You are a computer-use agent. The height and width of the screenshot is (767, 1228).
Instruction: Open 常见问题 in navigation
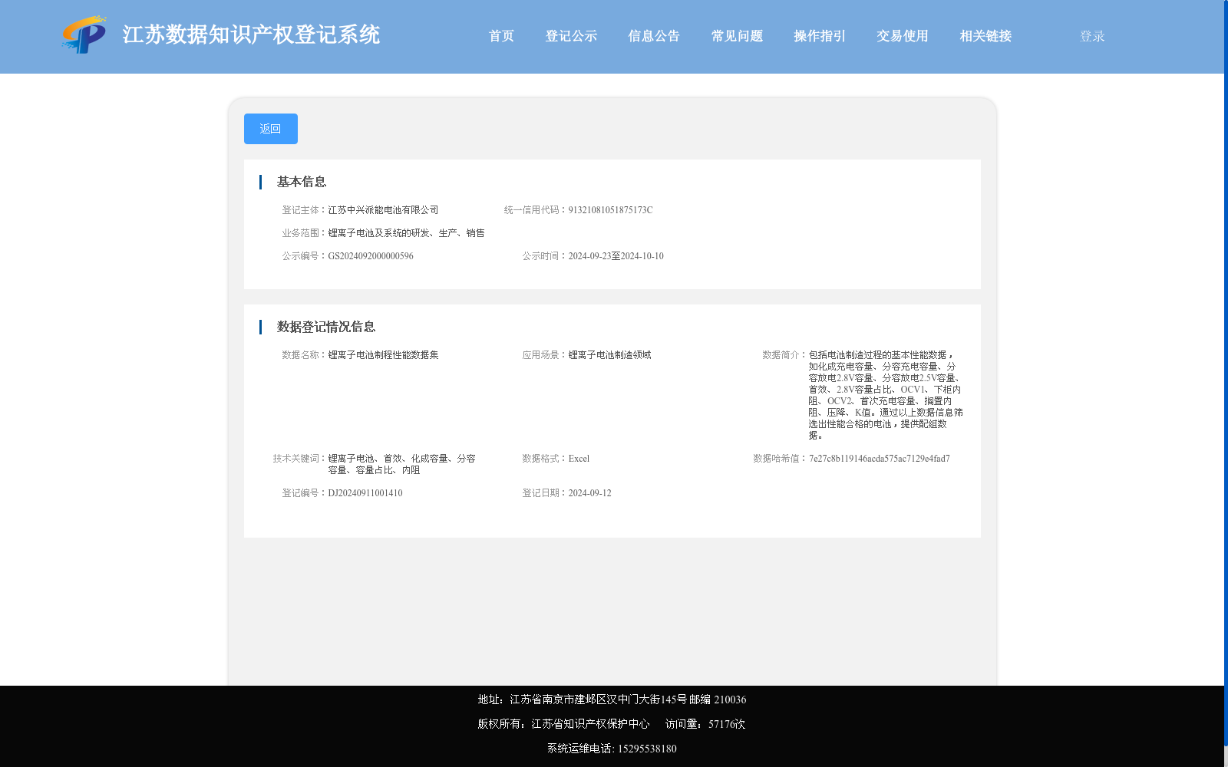(737, 36)
